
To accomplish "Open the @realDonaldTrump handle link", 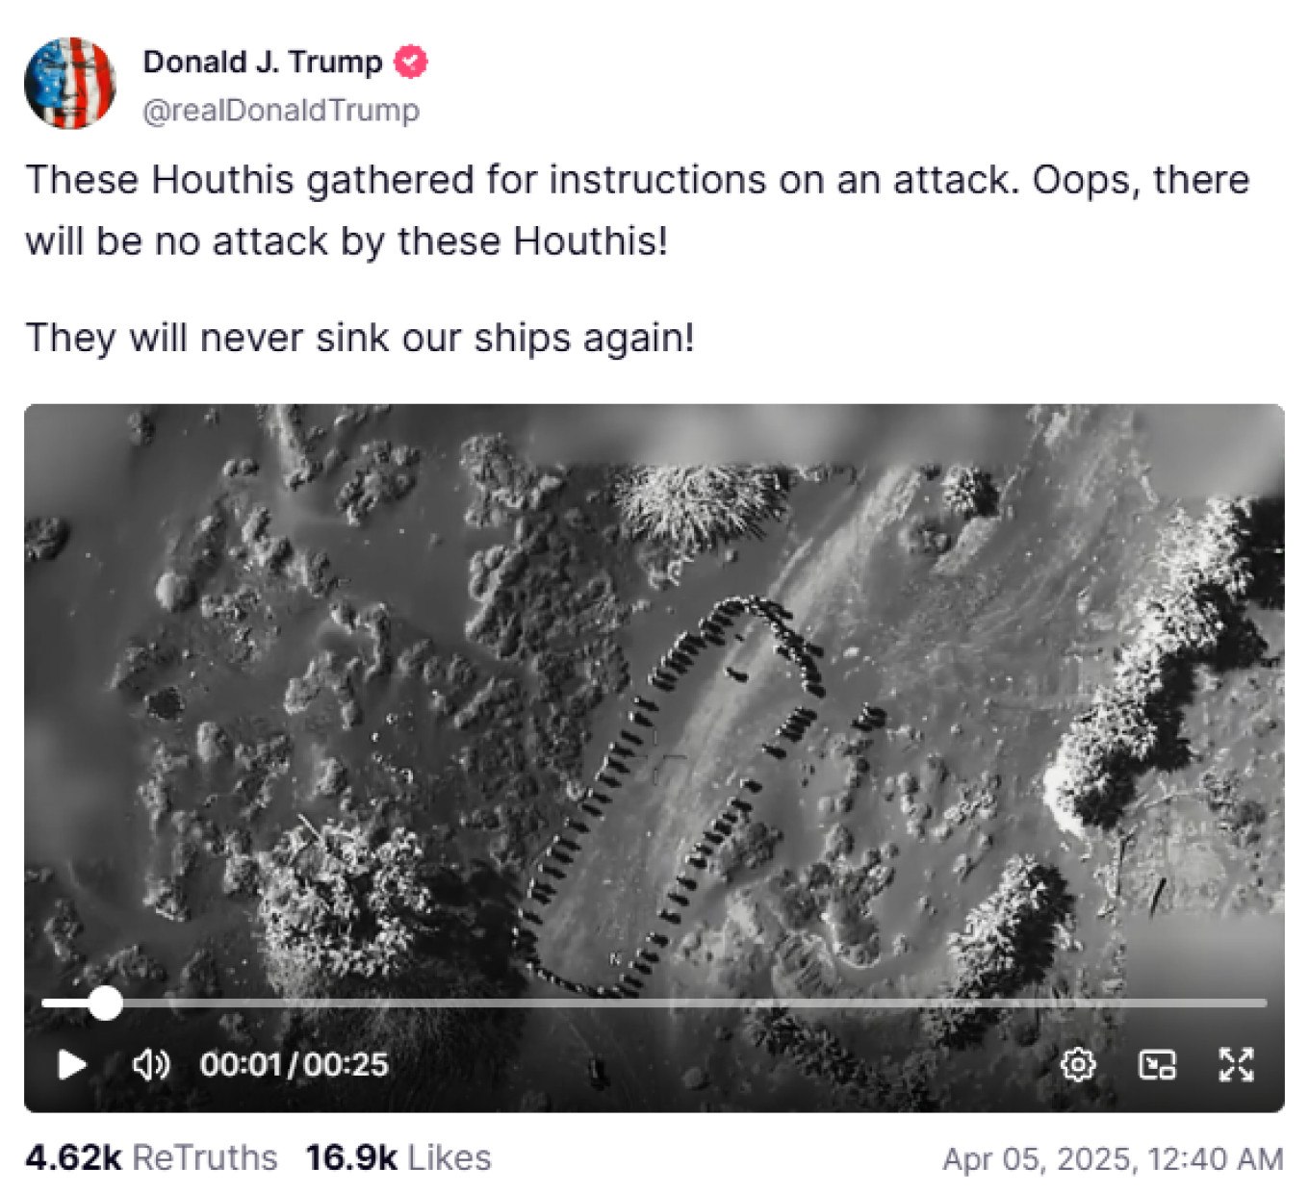I will coord(281,110).
